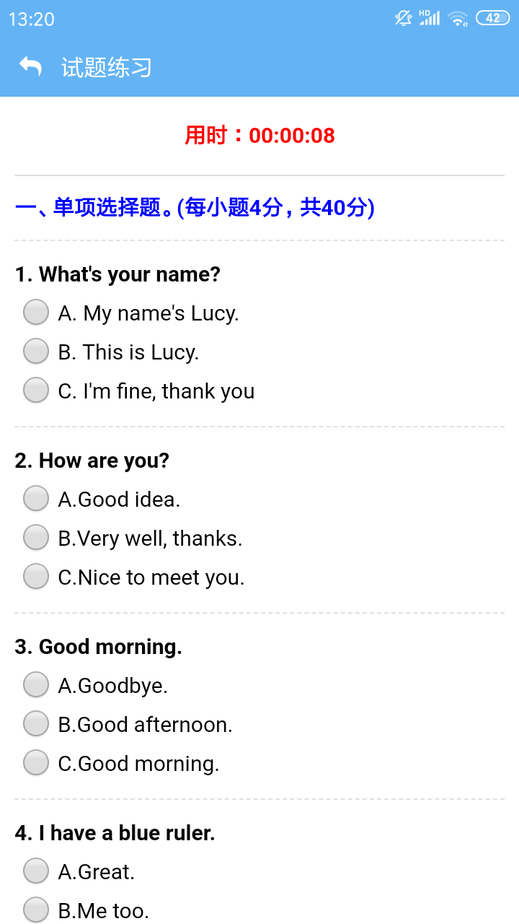This screenshot has width=519, height=924.
Task: Tap the Wi-Fi status icon
Action: [x=457, y=19]
